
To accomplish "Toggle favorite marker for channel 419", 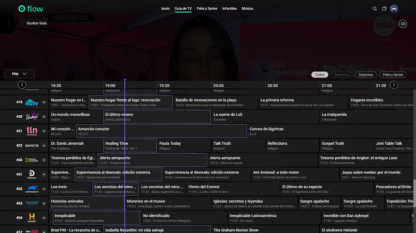I will point(44,102).
